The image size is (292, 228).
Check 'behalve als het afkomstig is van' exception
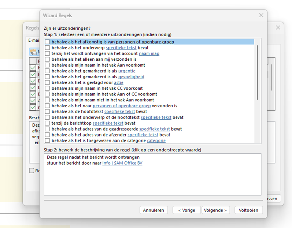pyautogui.click(x=47, y=42)
